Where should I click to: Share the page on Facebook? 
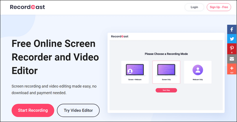pyautogui.click(x=232, y=29)
